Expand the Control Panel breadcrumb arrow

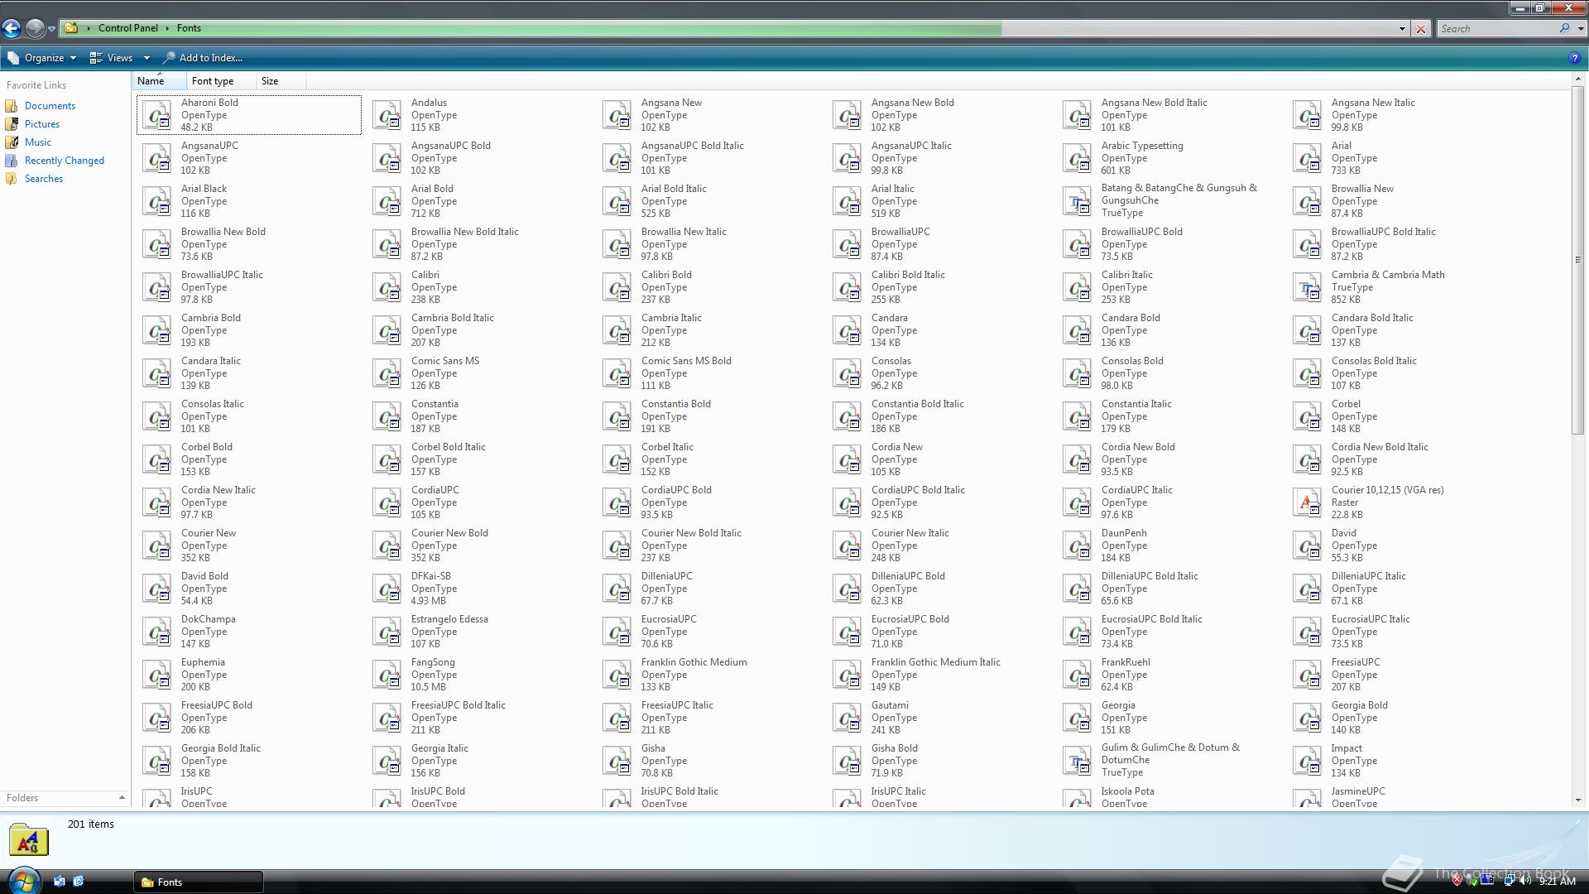click(168, 28)
